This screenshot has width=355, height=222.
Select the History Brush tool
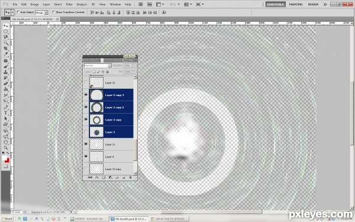pyautogui.click(x=6, y=78)
